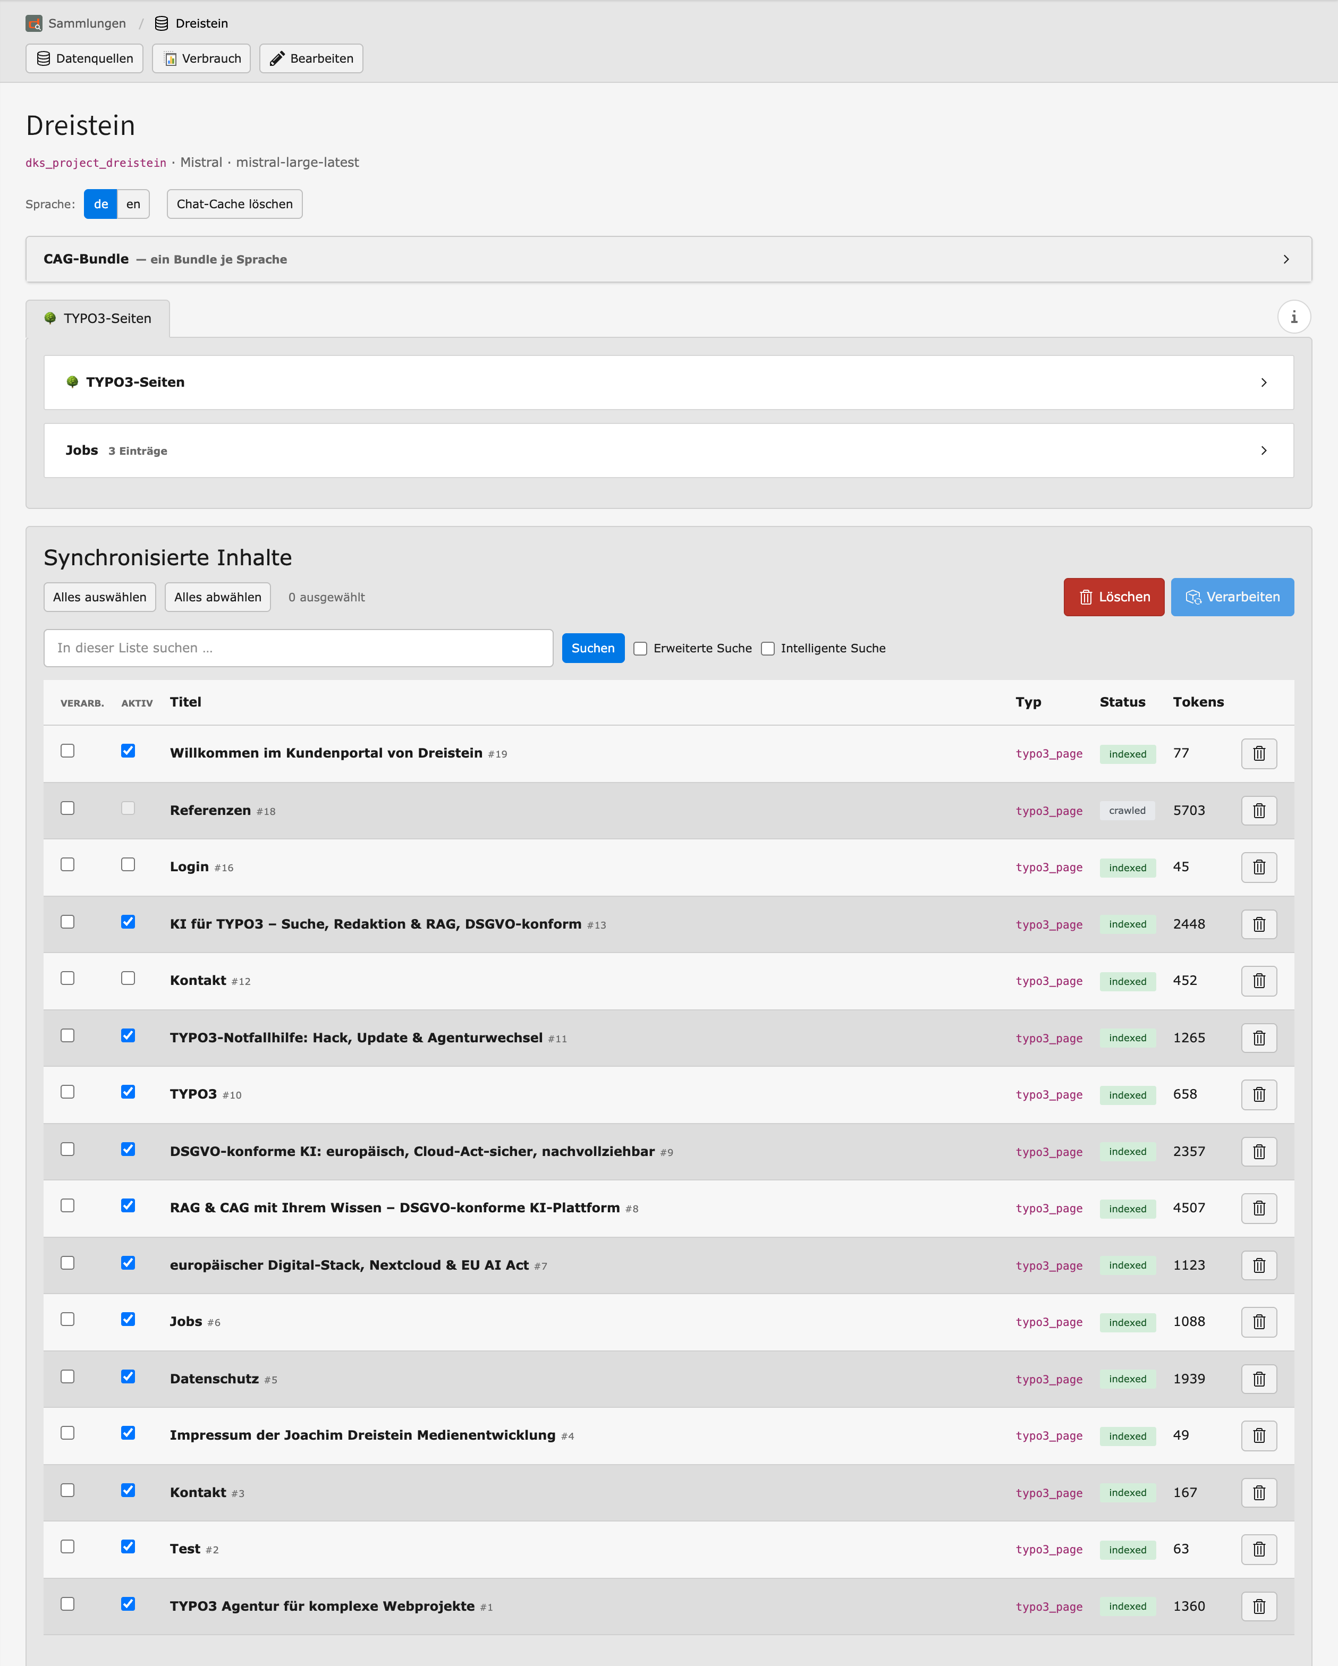Click Alles abwählen button

pyautogui.click(x=218, y=597)
